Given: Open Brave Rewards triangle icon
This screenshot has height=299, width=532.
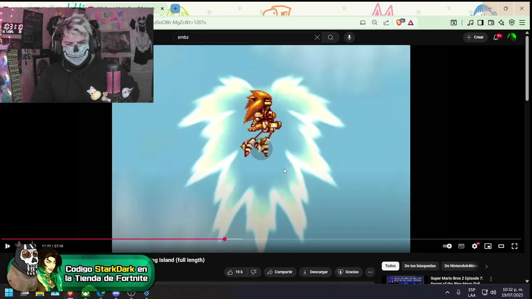Looking at the screenshot, I should 411,23.
